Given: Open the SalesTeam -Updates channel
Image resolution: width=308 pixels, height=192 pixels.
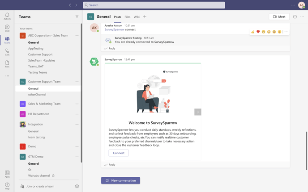Looking at the screenshot, I should [42, 60].
